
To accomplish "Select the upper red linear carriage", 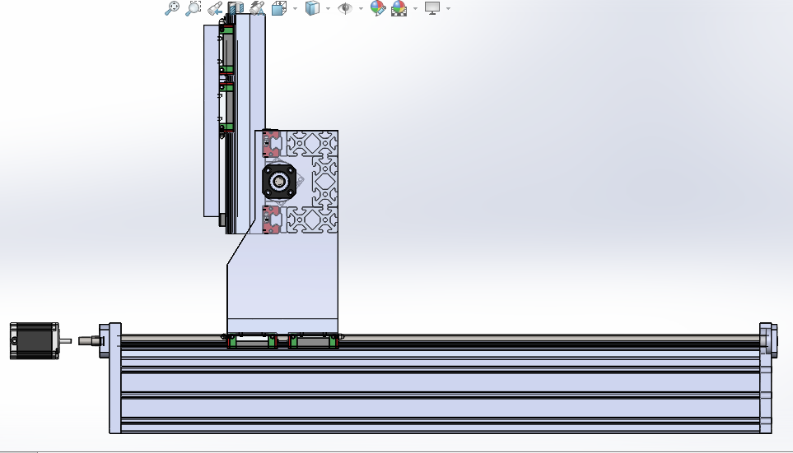I will coord(271,144).
